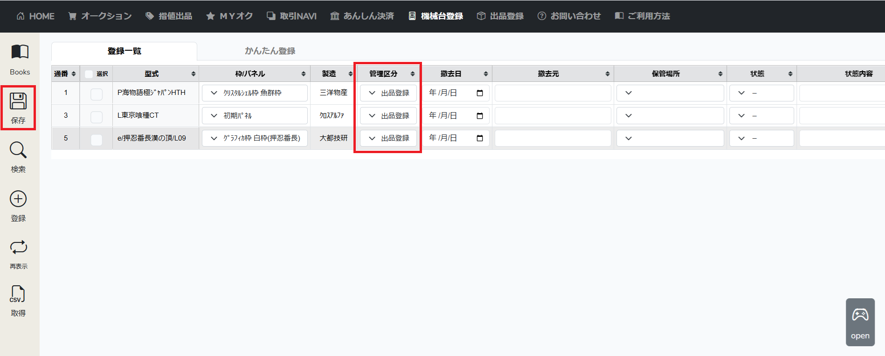Image resolution: width=885 pixels, height=356 pixels.
Task: Sort by 型式 column arrows
Action: click(x=194, y=74)
